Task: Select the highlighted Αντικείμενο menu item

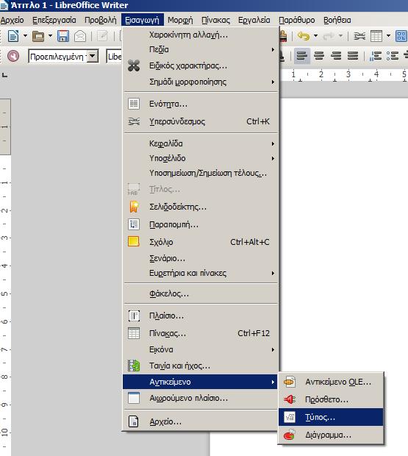Action: tap(201, 382)
